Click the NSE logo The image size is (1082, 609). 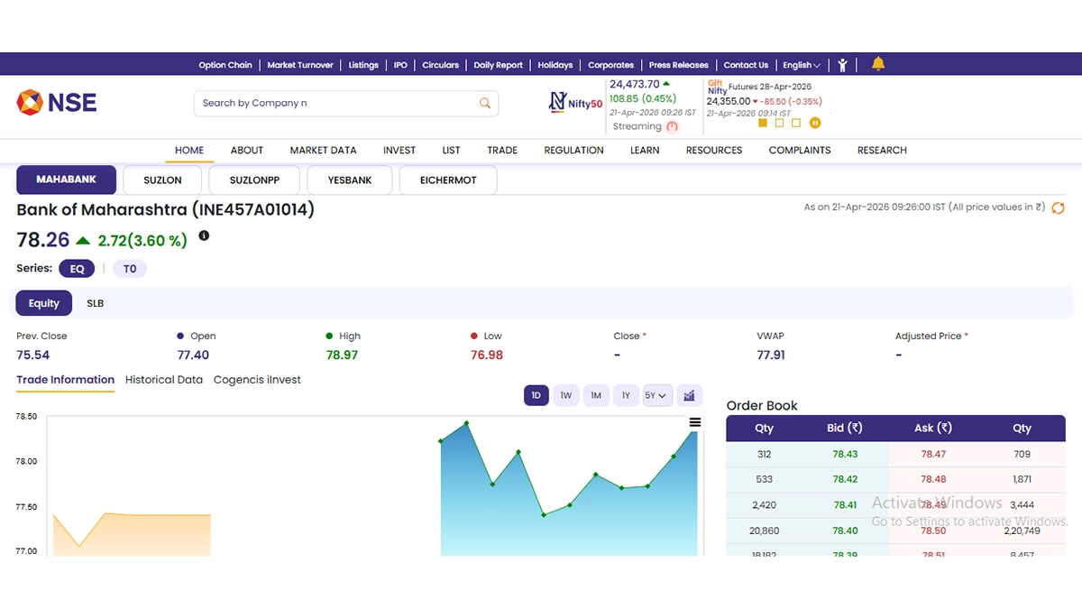tap(57, 102)
